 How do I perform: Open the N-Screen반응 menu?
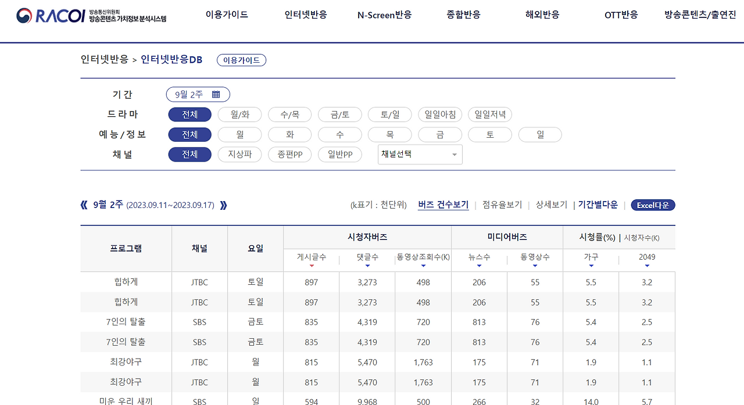pos(384,15)
